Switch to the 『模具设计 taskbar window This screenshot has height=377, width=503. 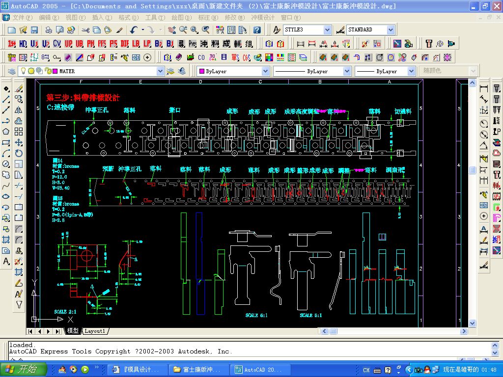pos(138,370)
